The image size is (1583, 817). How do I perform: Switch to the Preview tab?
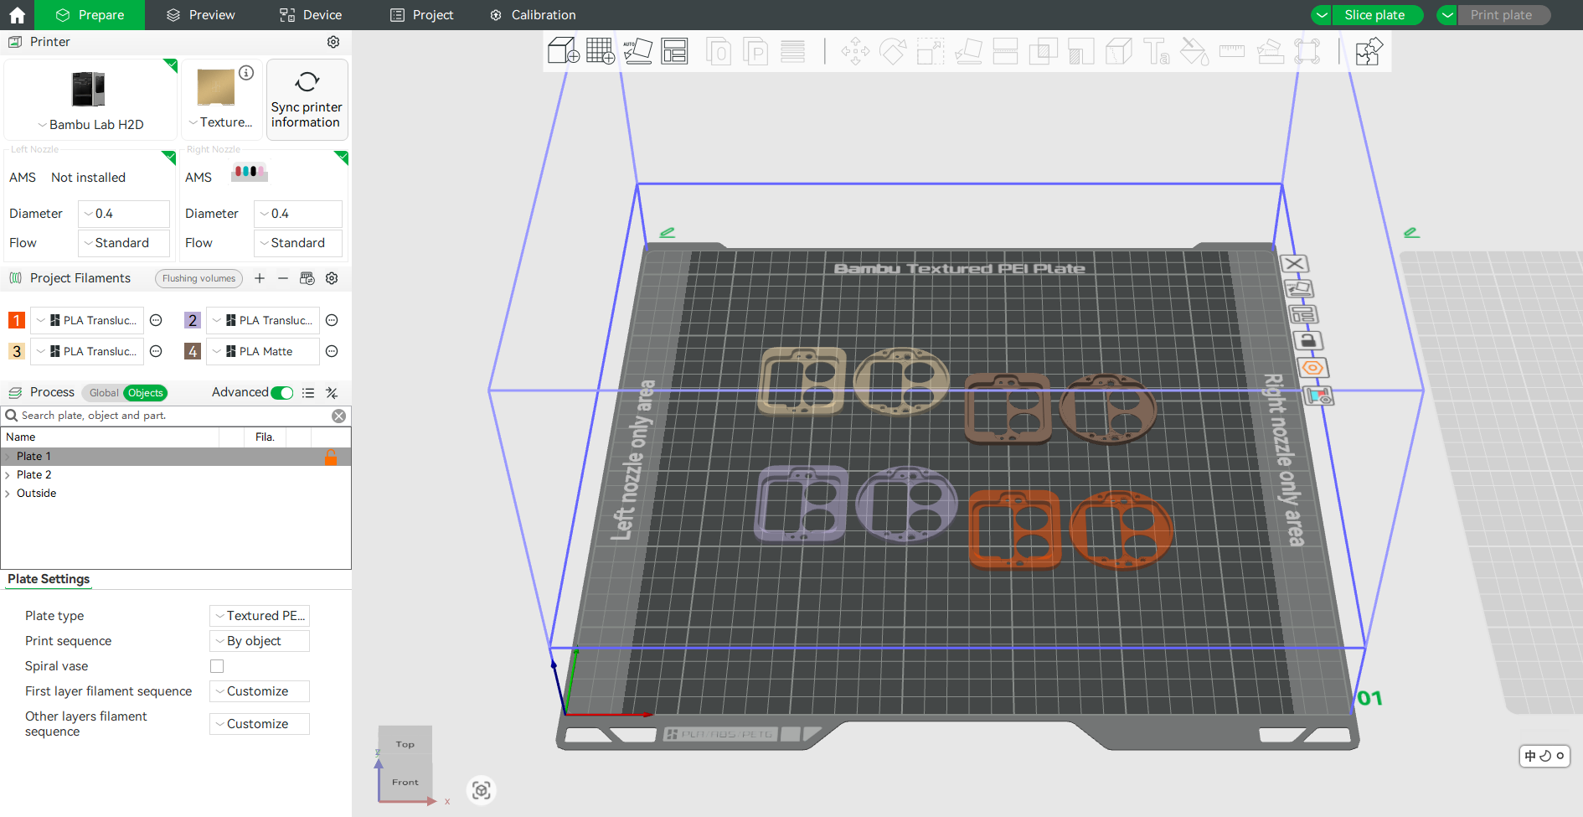pyautogui.click(x=200, y=15)
